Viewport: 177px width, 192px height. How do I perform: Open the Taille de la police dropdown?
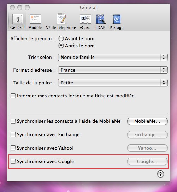113,83
